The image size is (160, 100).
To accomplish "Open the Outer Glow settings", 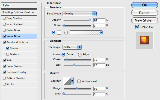I will pyautogui.click(x=13, y=30).
